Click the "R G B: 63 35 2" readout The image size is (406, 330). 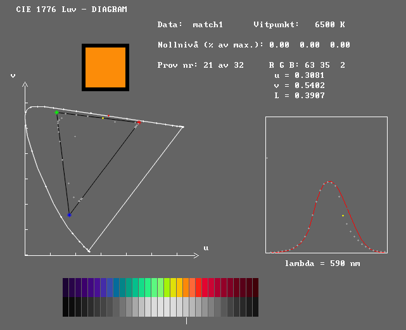point(307,65)
